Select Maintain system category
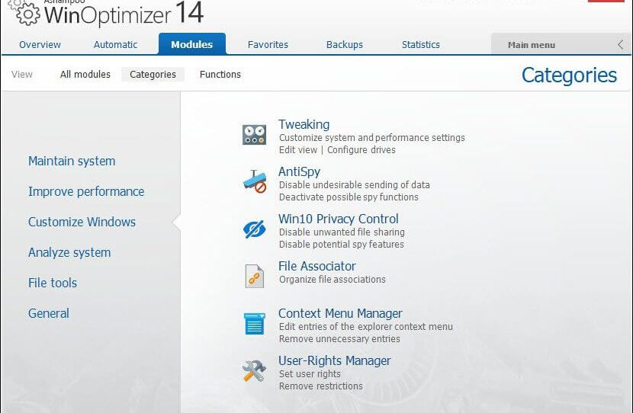The height and width of the screenshot is (413, 633). point(72,161)
